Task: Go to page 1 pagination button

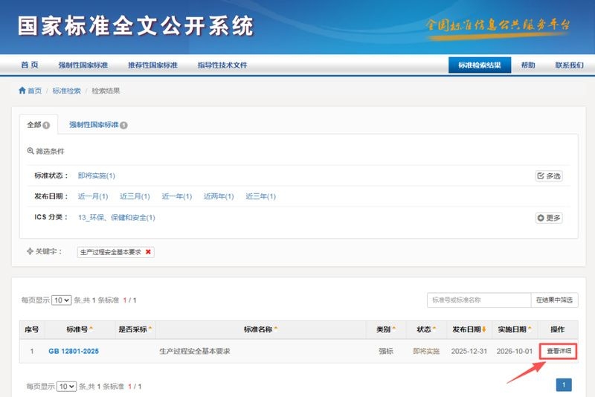Action: pos(564,385)
